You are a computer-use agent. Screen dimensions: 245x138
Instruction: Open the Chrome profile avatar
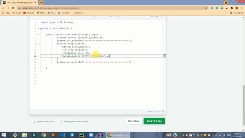[237, 8]
